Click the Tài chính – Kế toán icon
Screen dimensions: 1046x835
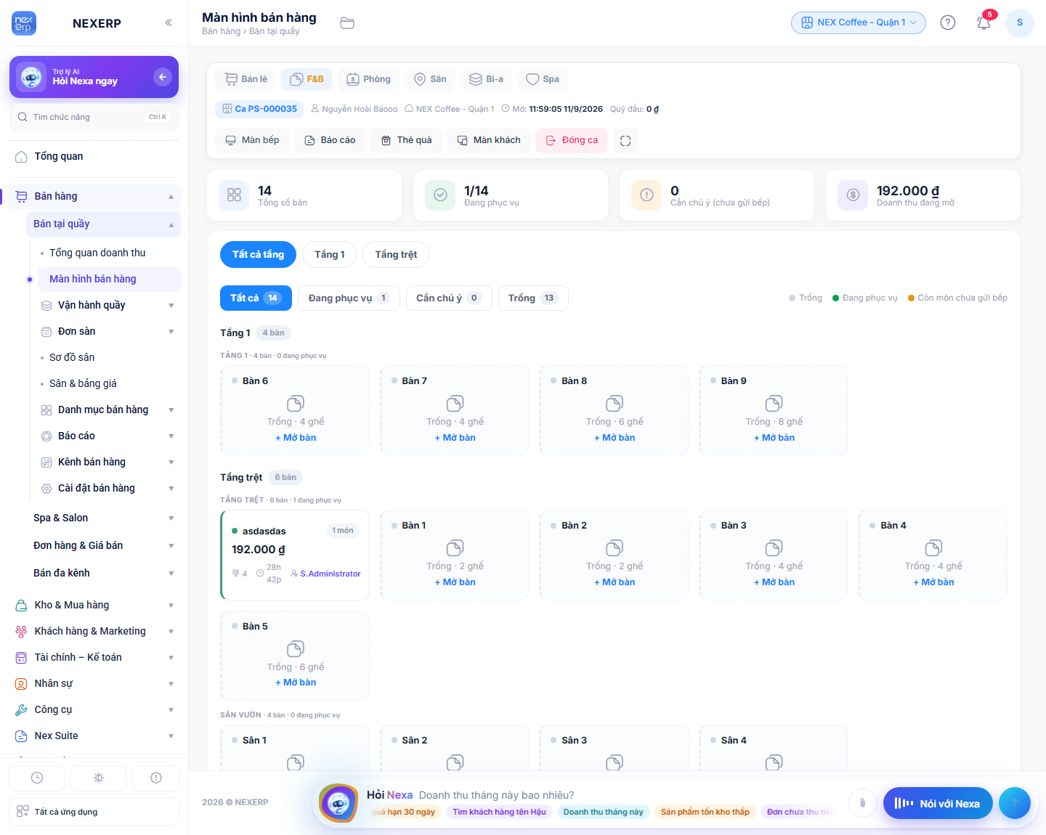tap(21, 658)
